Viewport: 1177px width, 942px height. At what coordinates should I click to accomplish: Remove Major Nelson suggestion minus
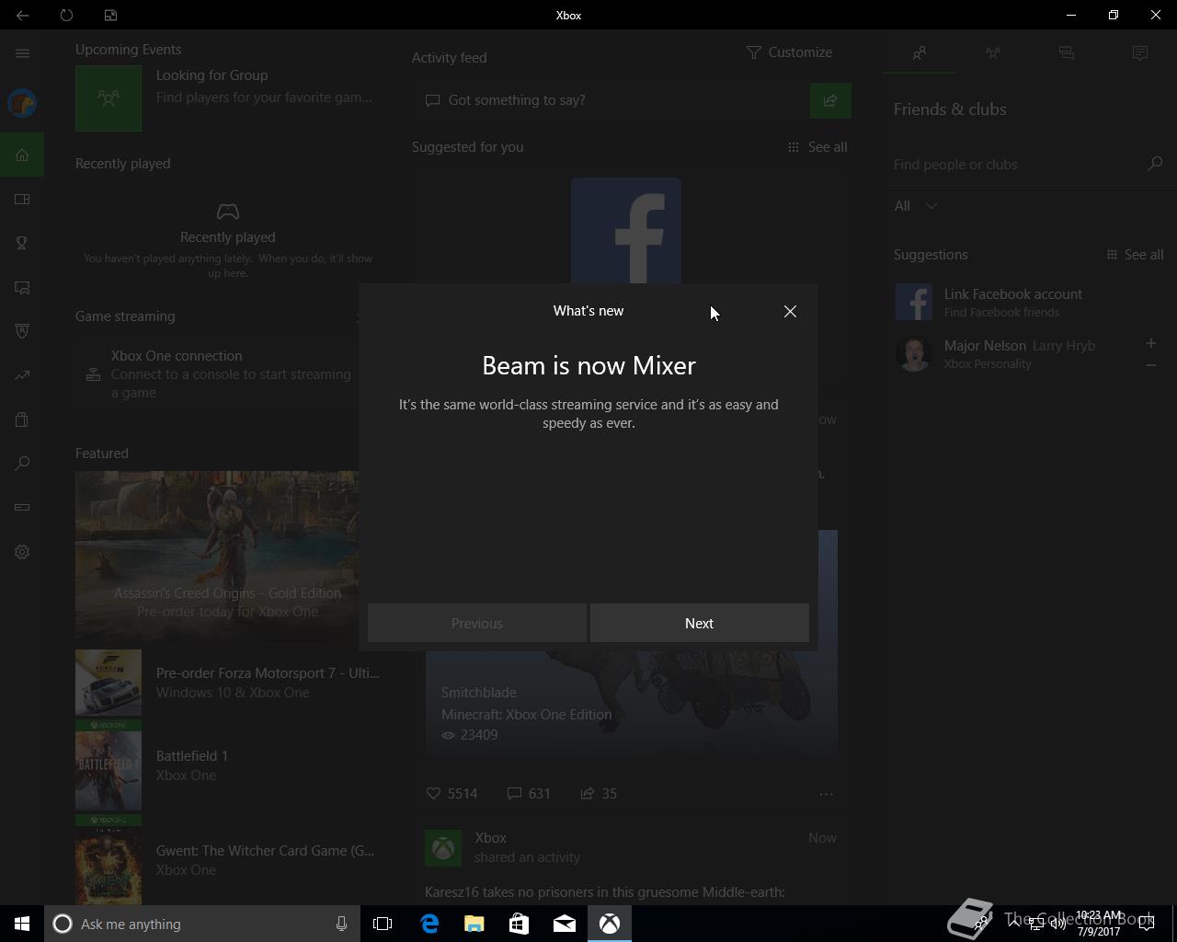point(1150,365)
